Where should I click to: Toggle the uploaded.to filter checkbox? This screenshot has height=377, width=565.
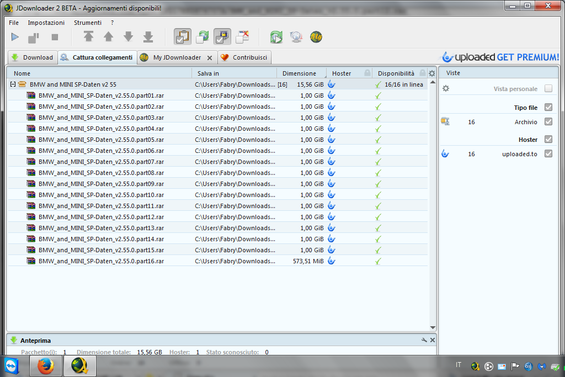(x=548, y=153)
